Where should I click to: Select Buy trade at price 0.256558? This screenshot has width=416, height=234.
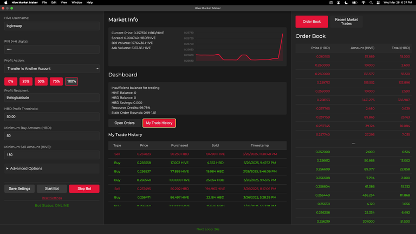pos(197,162)
